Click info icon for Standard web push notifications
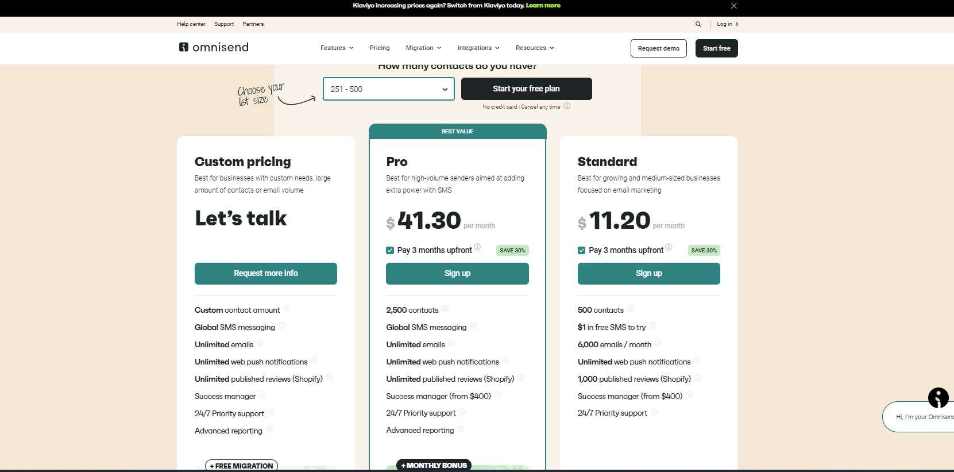This screenshot has height=472, width=954. 697,360
